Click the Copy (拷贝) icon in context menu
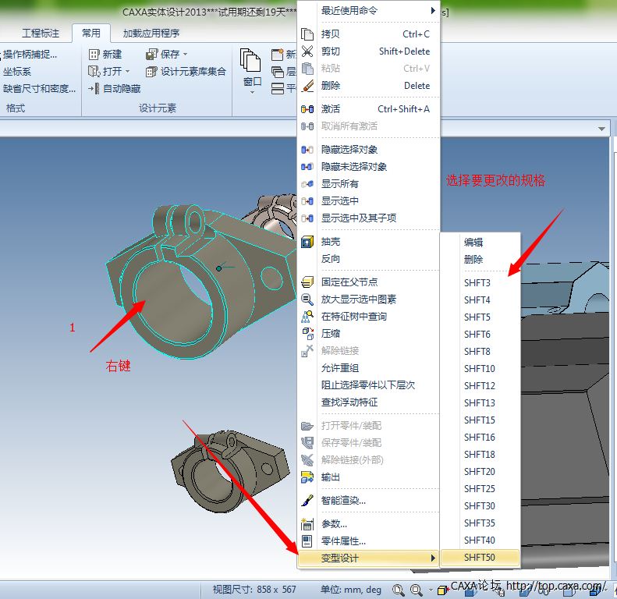The width and height of the screenshot is (617, 599). pyautogui.click(x=307, y=34)
